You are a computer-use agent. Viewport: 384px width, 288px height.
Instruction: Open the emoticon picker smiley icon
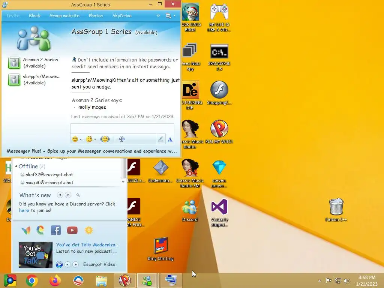pos(75,139)
